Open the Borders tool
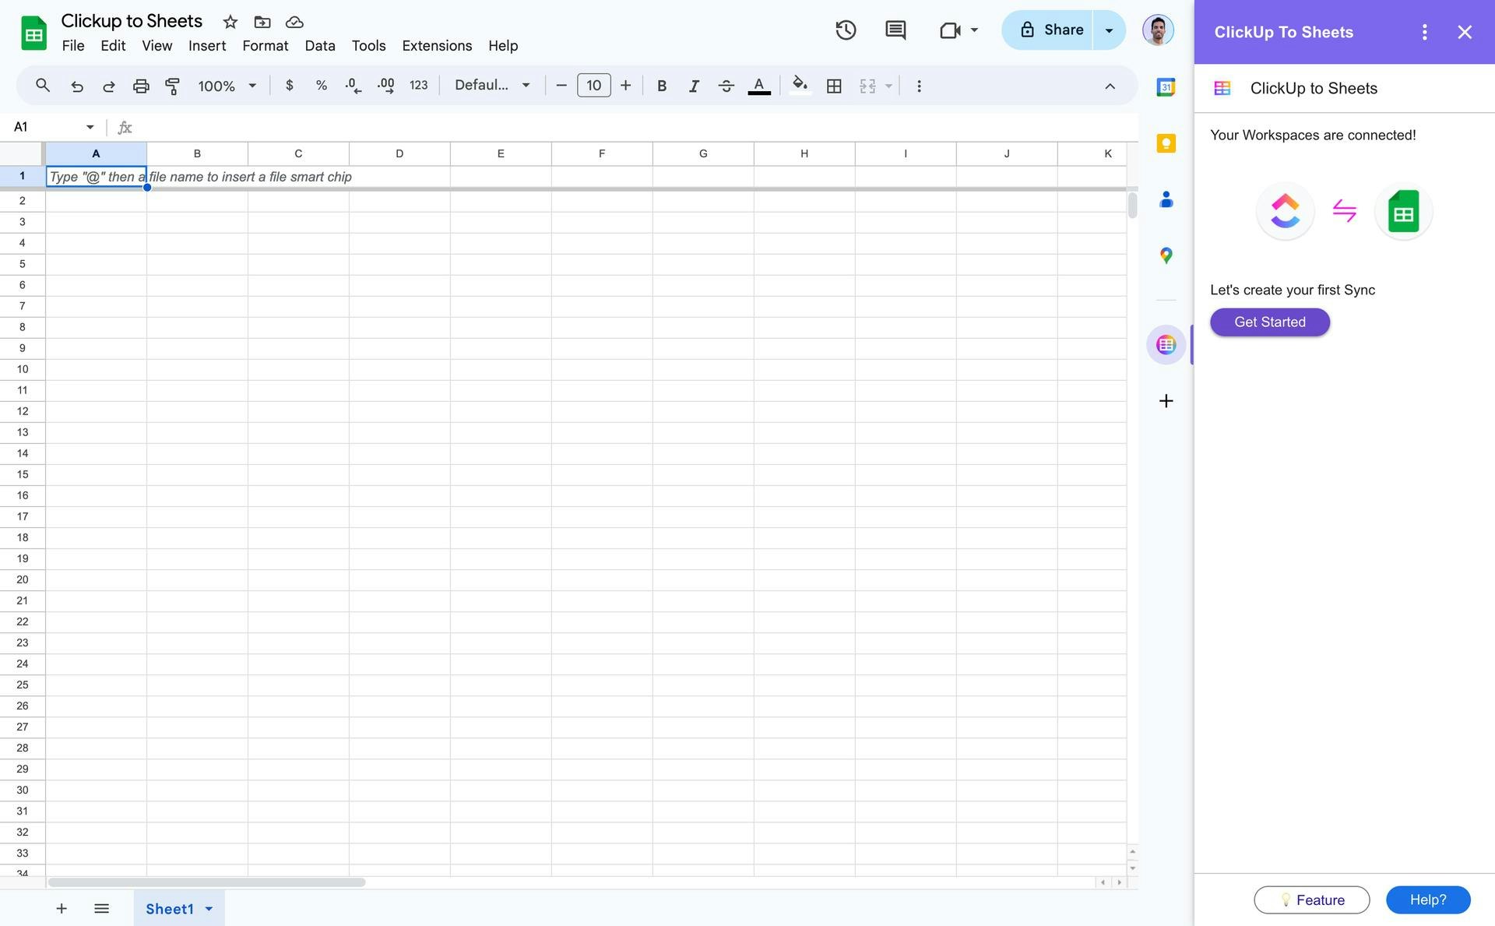Screen dimensions: 1495x926 [x=834, y=86]
